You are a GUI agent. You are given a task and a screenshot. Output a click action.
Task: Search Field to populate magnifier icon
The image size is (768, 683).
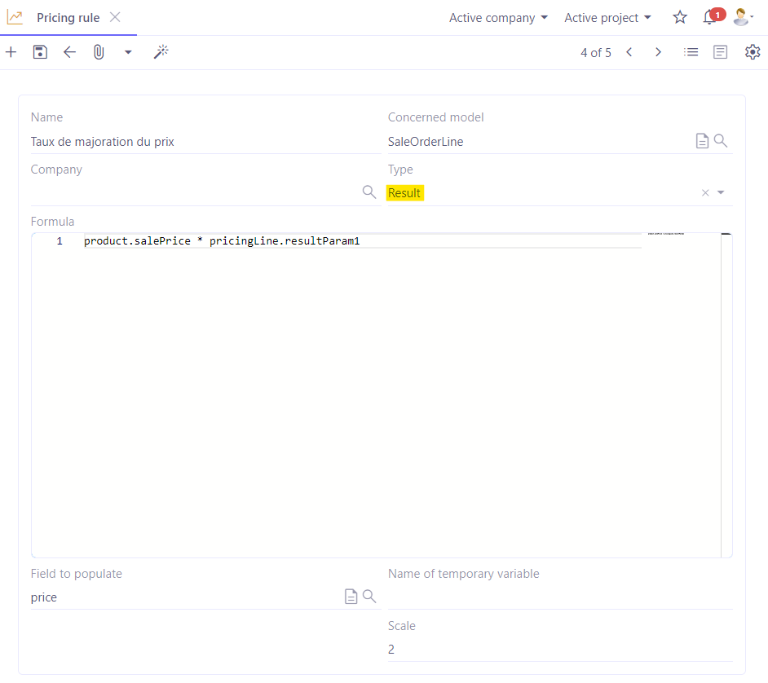point(369,597)
